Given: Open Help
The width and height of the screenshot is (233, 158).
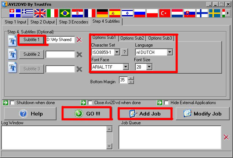Looking at the screenshot, I should [x=30, y=114].
